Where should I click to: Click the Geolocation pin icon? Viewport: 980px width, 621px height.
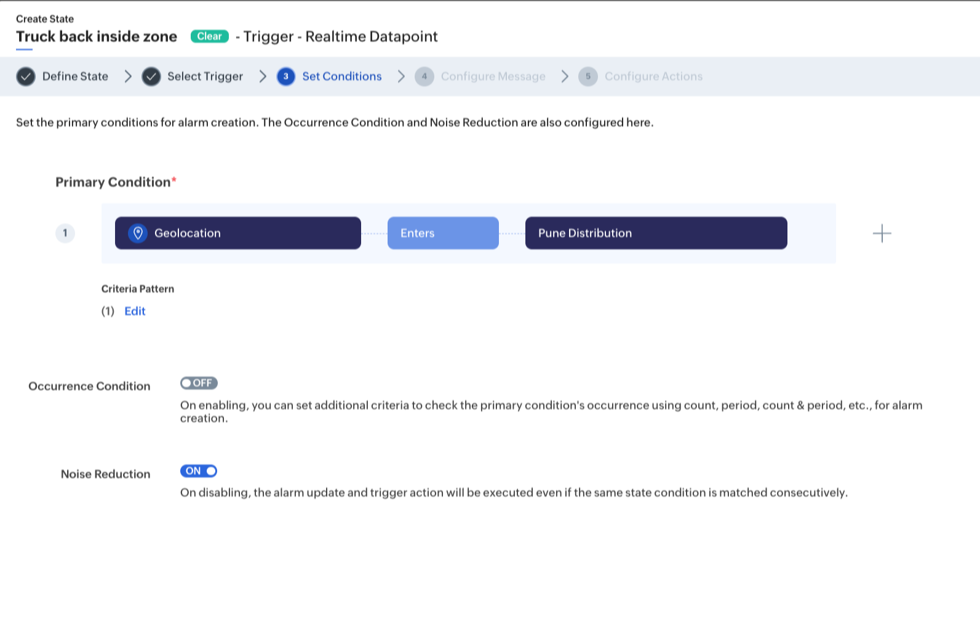(x=138, y=233)
